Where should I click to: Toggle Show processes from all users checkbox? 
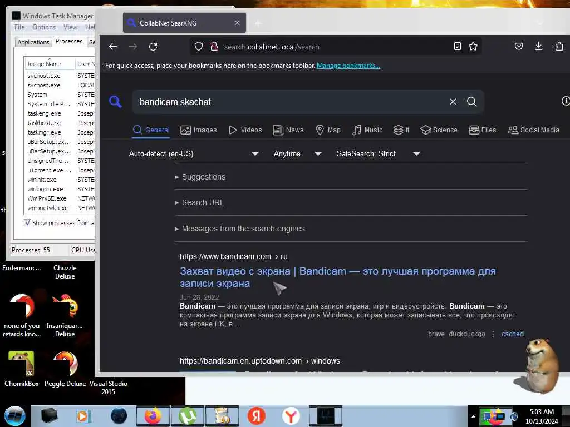[x=28, y=222]
